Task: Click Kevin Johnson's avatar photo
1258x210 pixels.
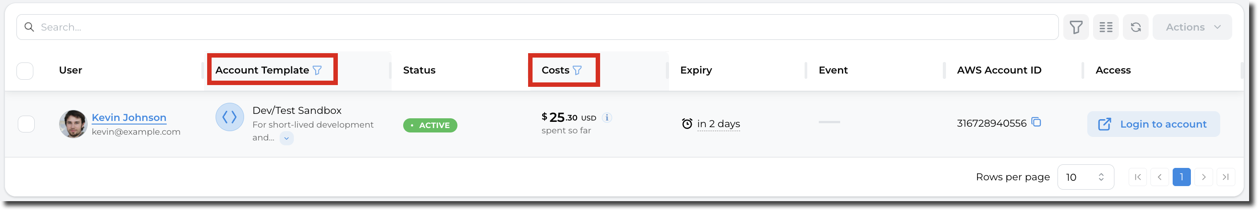Action: (73, 124)
